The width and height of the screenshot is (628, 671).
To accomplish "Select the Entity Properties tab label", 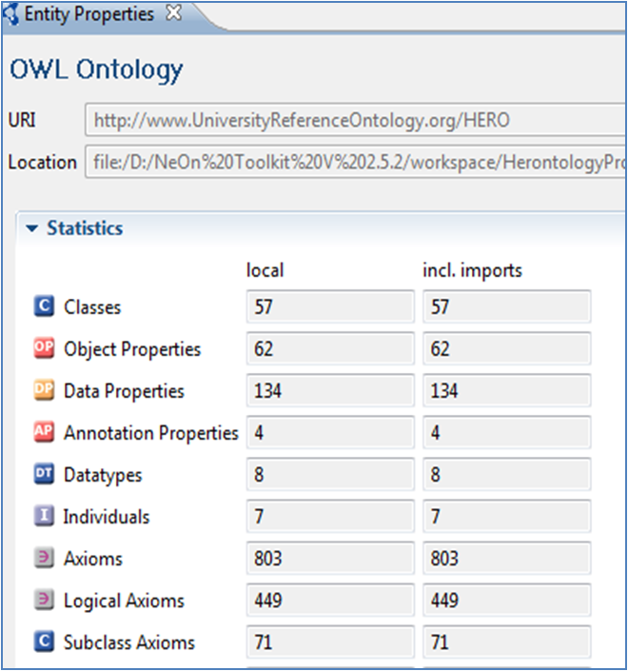I will [x=89, y=14].
